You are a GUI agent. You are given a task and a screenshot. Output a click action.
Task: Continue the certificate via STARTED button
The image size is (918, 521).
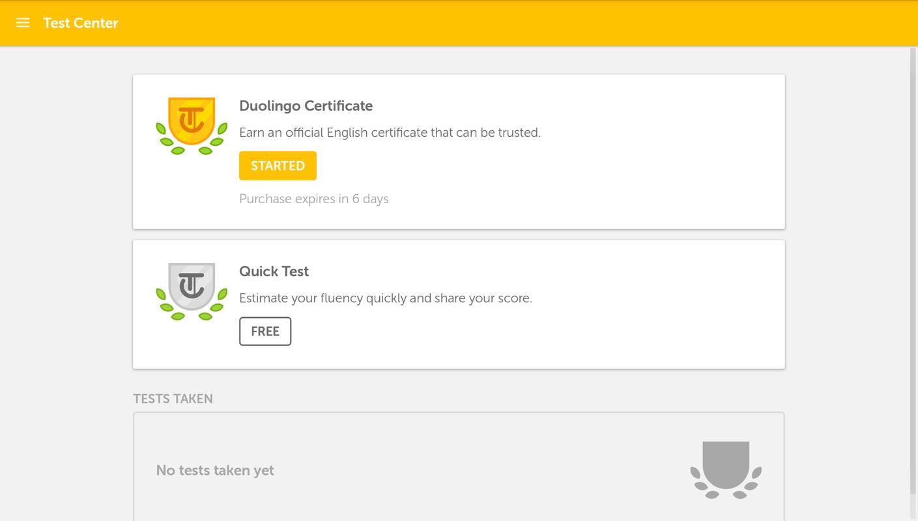point(278,165)
